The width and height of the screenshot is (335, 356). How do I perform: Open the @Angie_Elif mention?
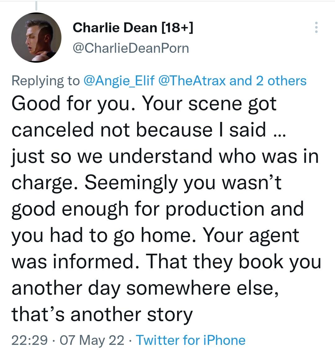(x=119, y=81)
